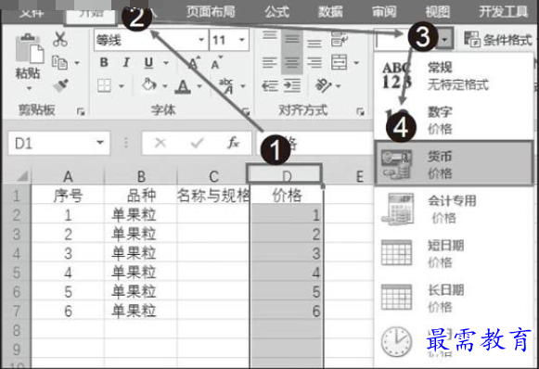Select 短日期 short date format

pos(454,253)
